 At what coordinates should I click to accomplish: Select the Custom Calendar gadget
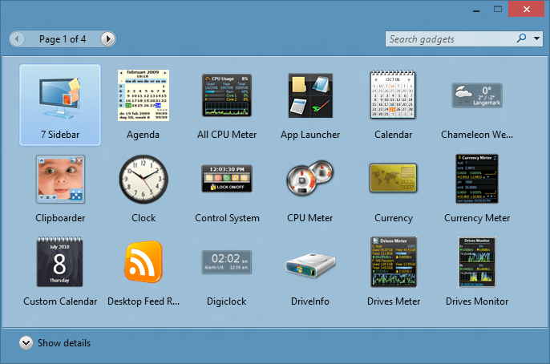(x=60, y=263)
